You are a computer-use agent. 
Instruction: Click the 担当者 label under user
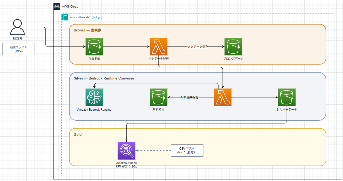[x=17, y=38]
